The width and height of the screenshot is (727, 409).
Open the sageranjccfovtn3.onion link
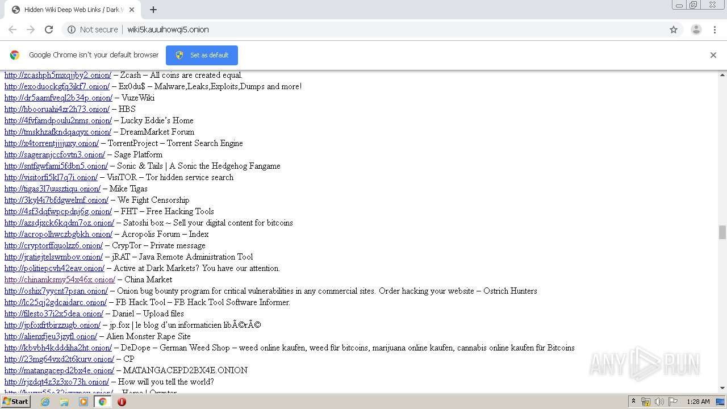tap(55, 155)
